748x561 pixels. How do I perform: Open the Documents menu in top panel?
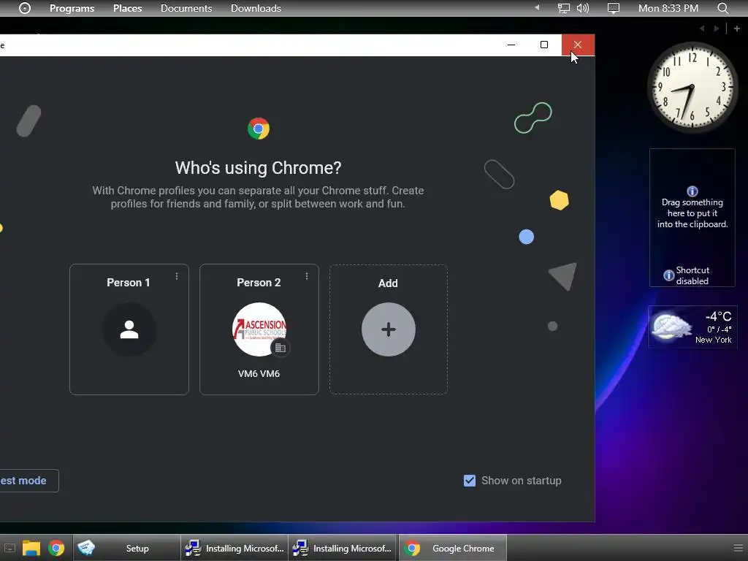click(186, 8)
